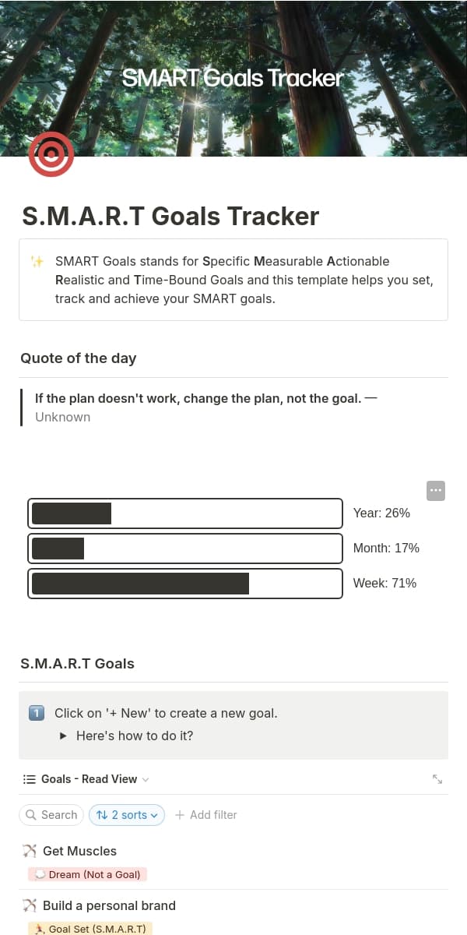Click the magnifier icon in the database toolbar

tap(32, 814)
